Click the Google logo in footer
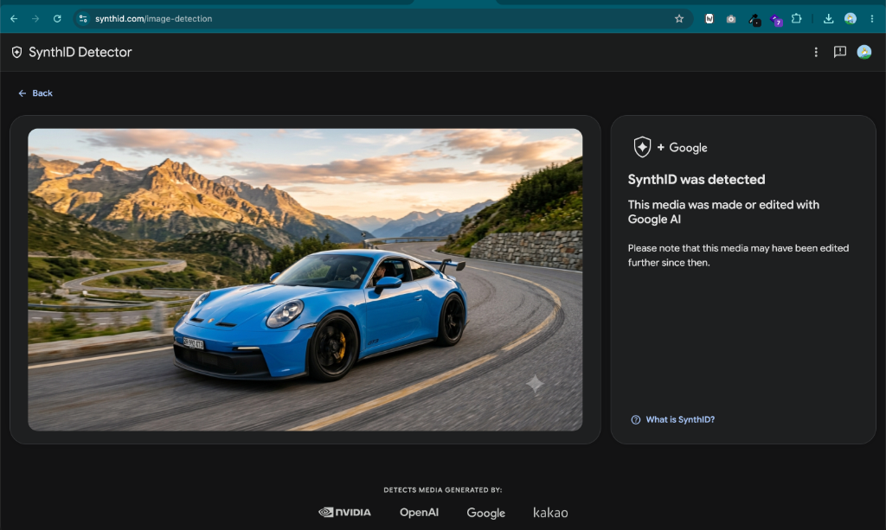The width and height of the screenshot is (886, 530). pos(486,513)
